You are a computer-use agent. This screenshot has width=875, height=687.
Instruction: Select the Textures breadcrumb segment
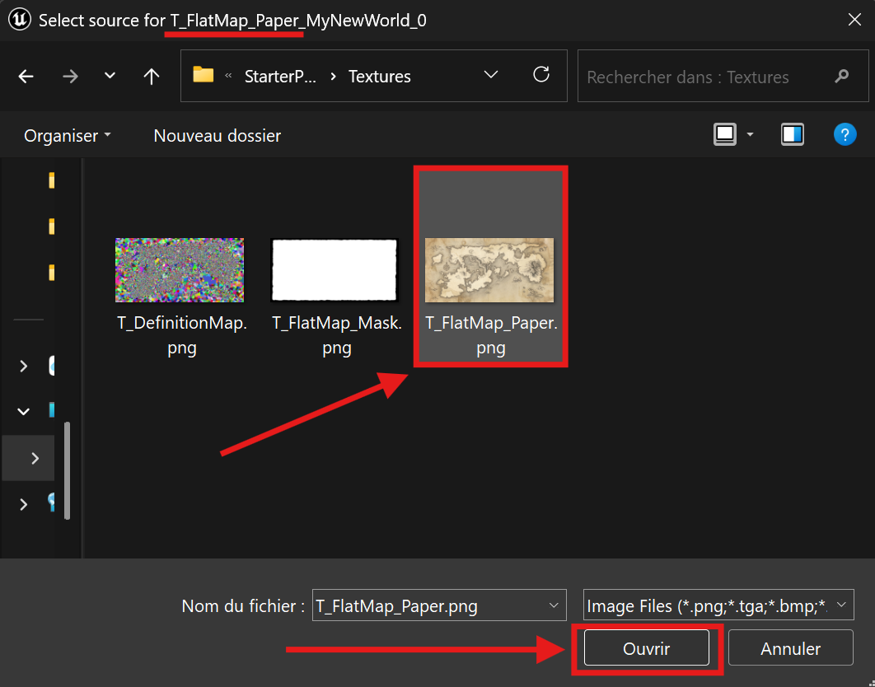coord(380,77)
